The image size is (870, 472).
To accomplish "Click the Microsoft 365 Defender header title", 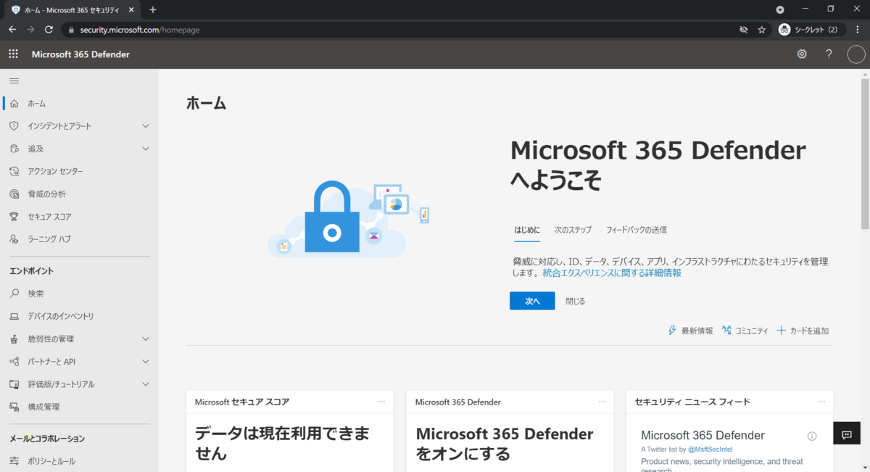I will [x=80, y=54].
